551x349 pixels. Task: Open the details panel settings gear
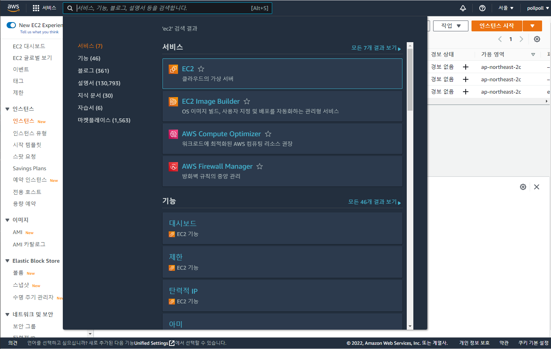523,187
